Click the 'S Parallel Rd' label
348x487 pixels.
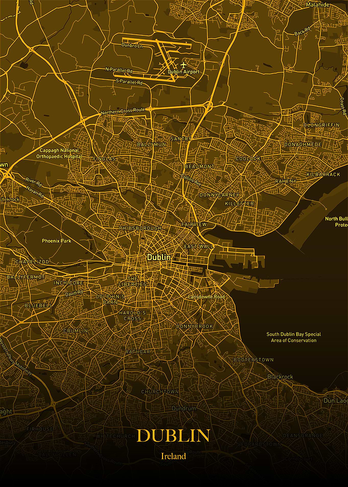pyautogui.click(x=129, y=82)
